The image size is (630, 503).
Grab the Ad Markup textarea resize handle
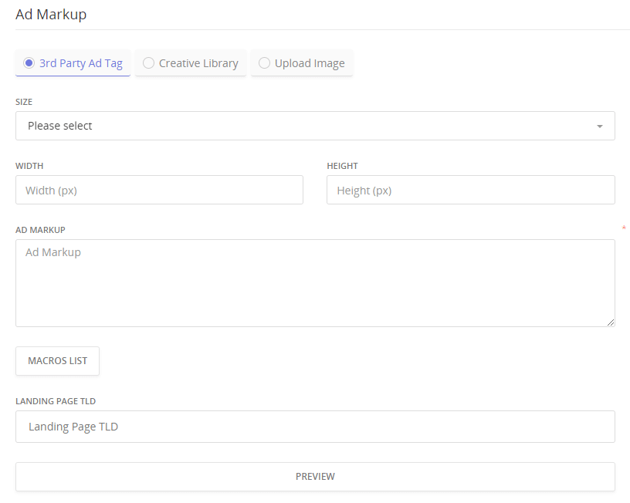(x=611, y=322)
